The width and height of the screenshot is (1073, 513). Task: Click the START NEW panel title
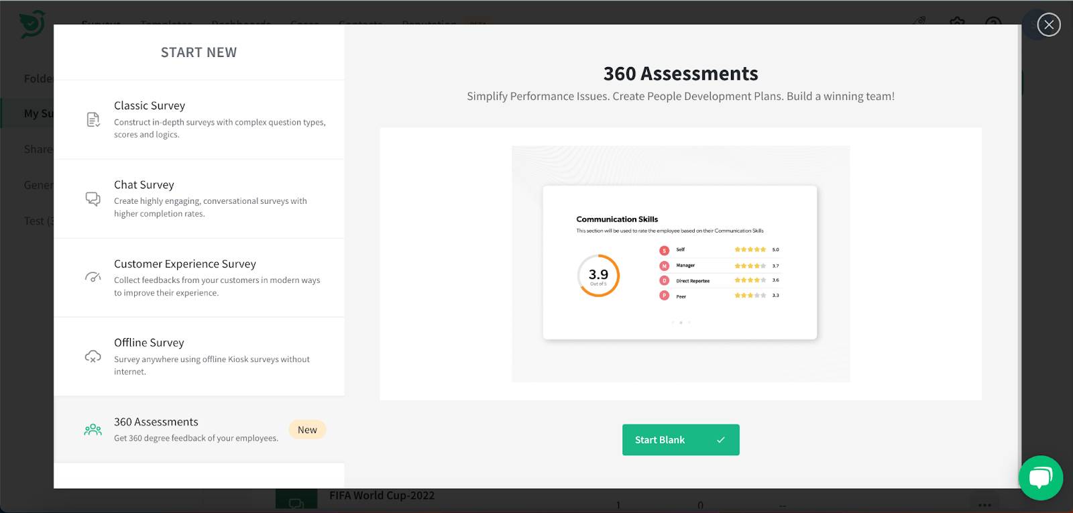pos(199,52)
